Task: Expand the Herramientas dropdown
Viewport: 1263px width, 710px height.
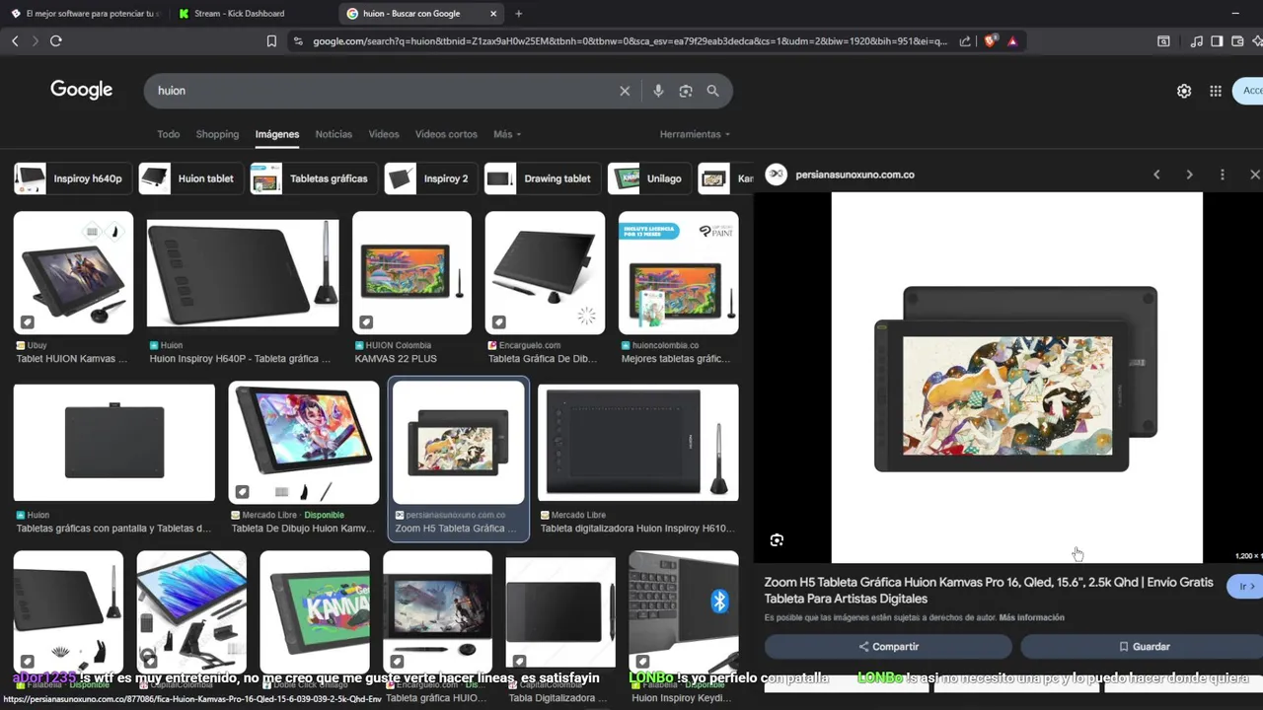Action: [696, 134]
